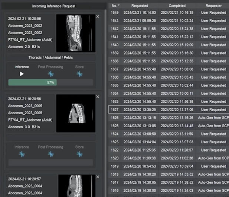The height and width of the screenshot is (197, 229).
Task: Click the Post Processing spinner in first request
Action: click(50, 74)
